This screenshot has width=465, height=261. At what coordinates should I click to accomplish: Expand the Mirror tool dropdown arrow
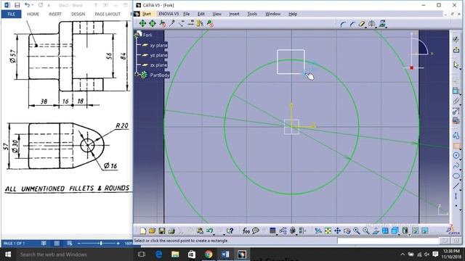click(x=376, y=28)
